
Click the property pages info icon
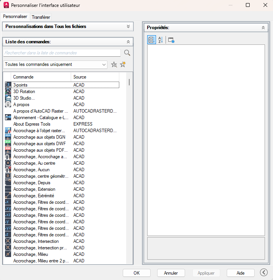[171, 40]
